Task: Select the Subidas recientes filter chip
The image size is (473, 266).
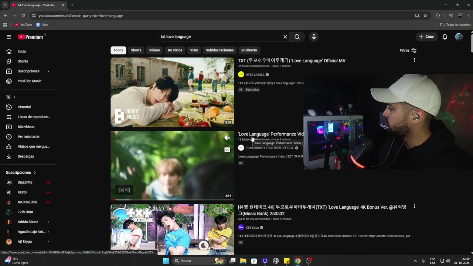Action: point(220,50)
